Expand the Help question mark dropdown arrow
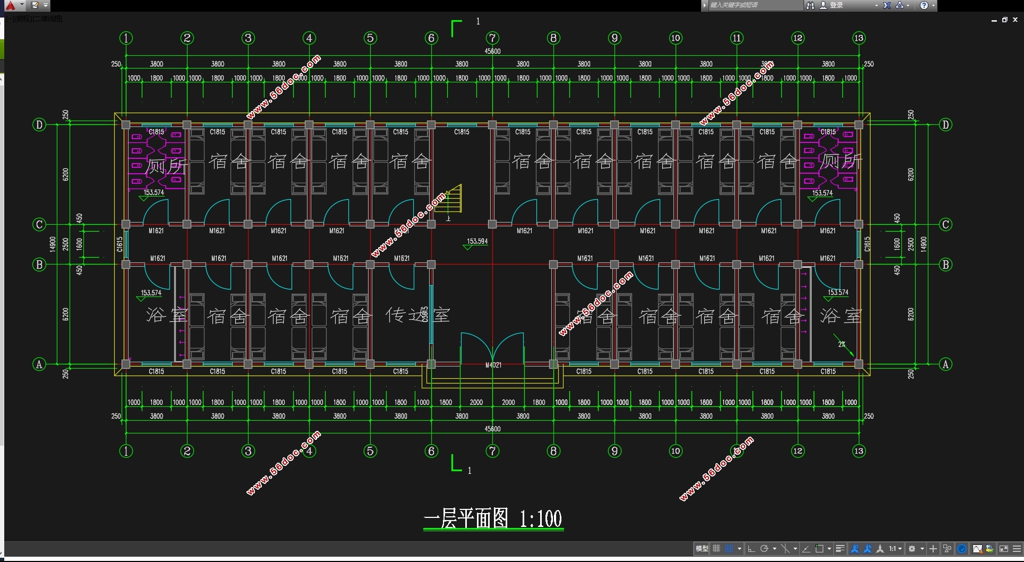1024x562 pixels. 933,5
